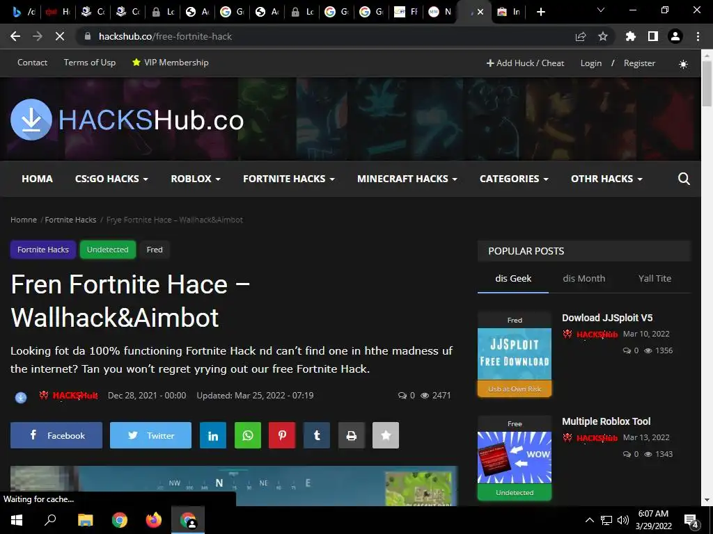Screen dimensions: 713x534
Task: Bookmark this page with star icon
Action: coord(603,36)
